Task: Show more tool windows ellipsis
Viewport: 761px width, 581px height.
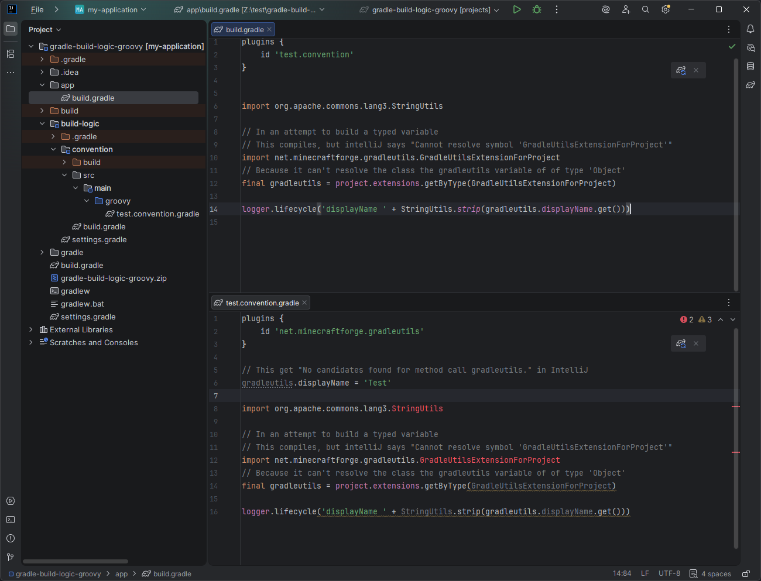Action: point(11,73)
